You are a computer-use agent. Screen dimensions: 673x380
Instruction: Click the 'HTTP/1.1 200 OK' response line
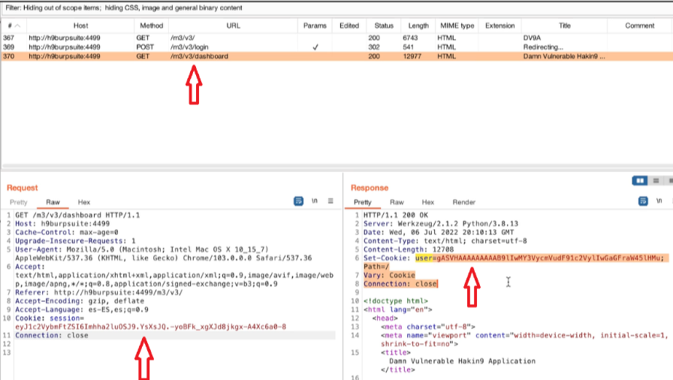pos(396,216)
